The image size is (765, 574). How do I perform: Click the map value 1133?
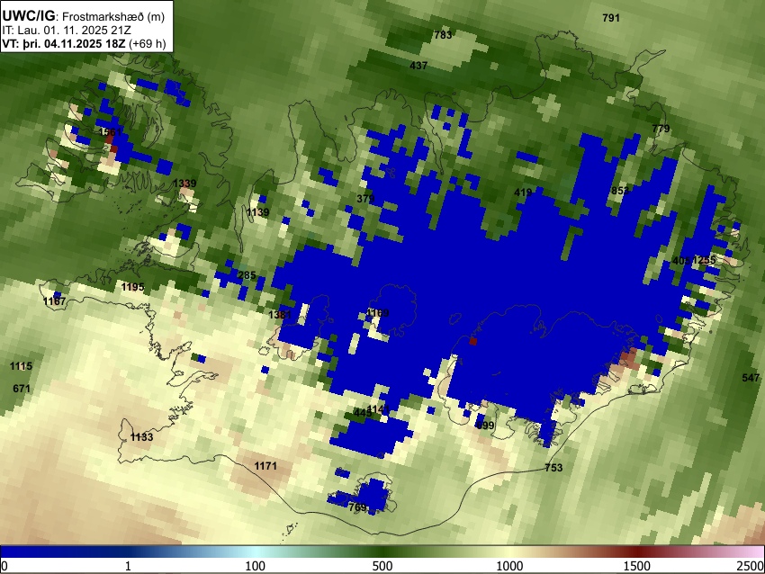141,437
